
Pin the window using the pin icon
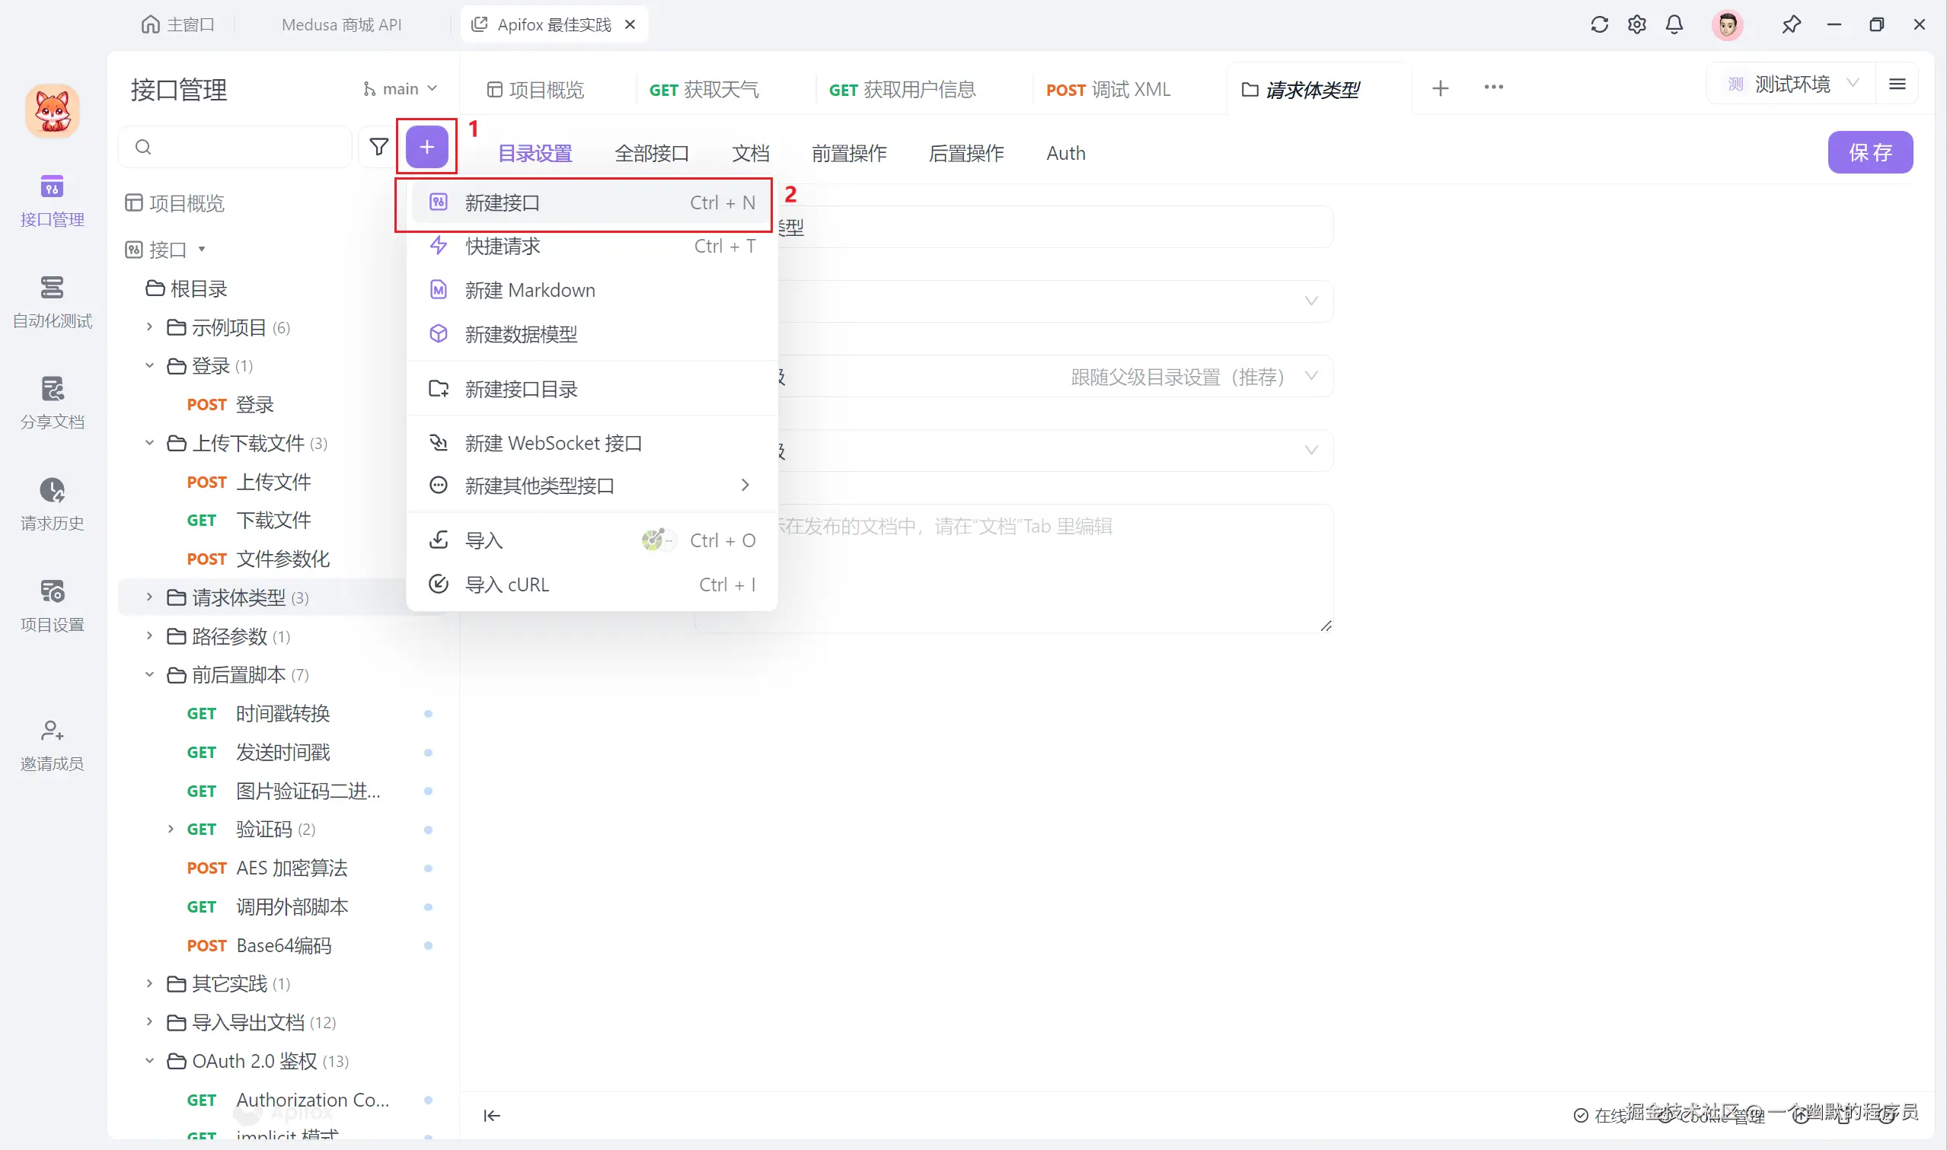pos(1791,24)
